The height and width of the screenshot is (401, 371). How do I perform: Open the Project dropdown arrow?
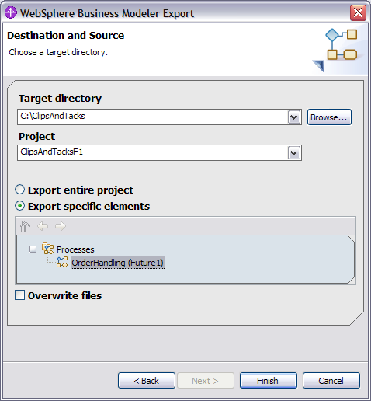(x=294, y=153)
